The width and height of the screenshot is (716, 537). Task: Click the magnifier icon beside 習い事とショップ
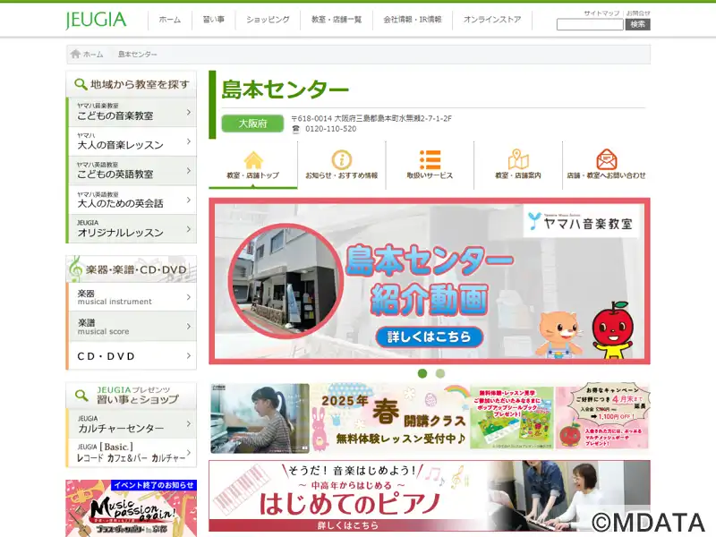coord(81,396)
